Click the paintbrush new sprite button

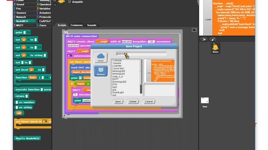(213, 40)
